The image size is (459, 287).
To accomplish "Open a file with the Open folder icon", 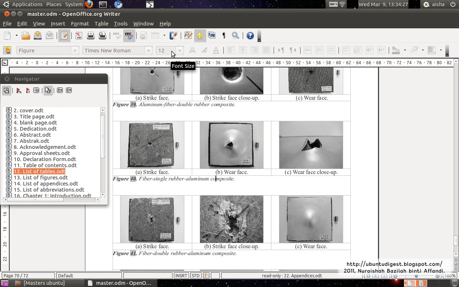I will [x=25, y=36].
